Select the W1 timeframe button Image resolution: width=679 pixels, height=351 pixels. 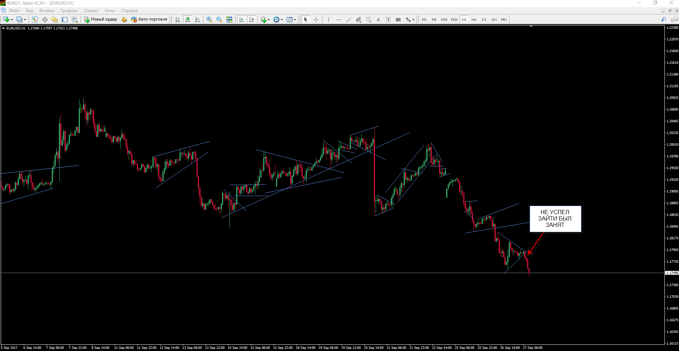[x=494, y=19]
